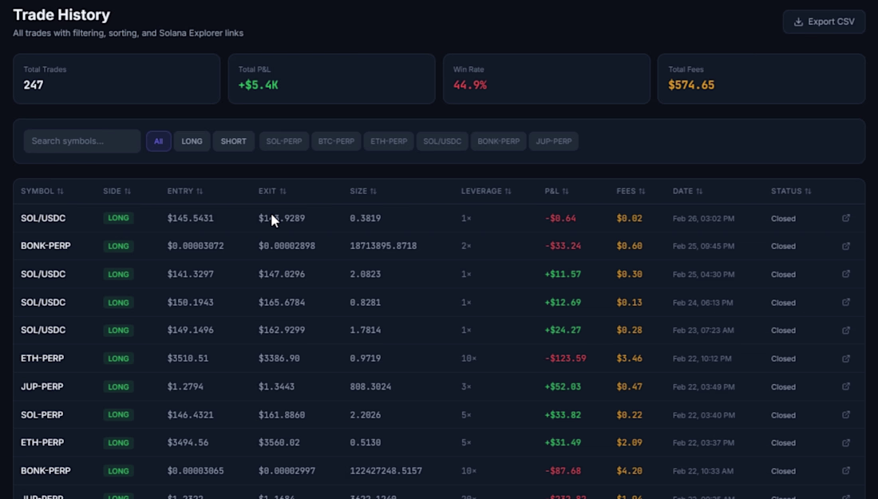Viewport: 878px width, 499px height.
Task: Sort table by Date column
Action: click(687, 191)
